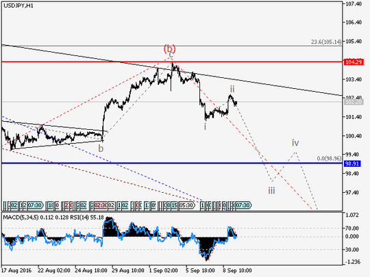This screenshot has height=277, width=370.
Task: Click the MACD(5,34,5) indicator label
Action: point(21,217)
